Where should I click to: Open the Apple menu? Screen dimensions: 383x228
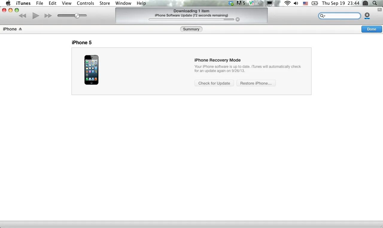pyautogui.click(x=8, y=3)
